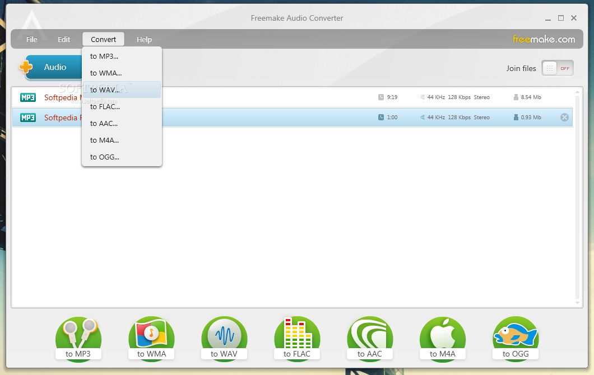The image size is (594, 375).
Task: Close the open Convert menu
Action: click(104, 39)
